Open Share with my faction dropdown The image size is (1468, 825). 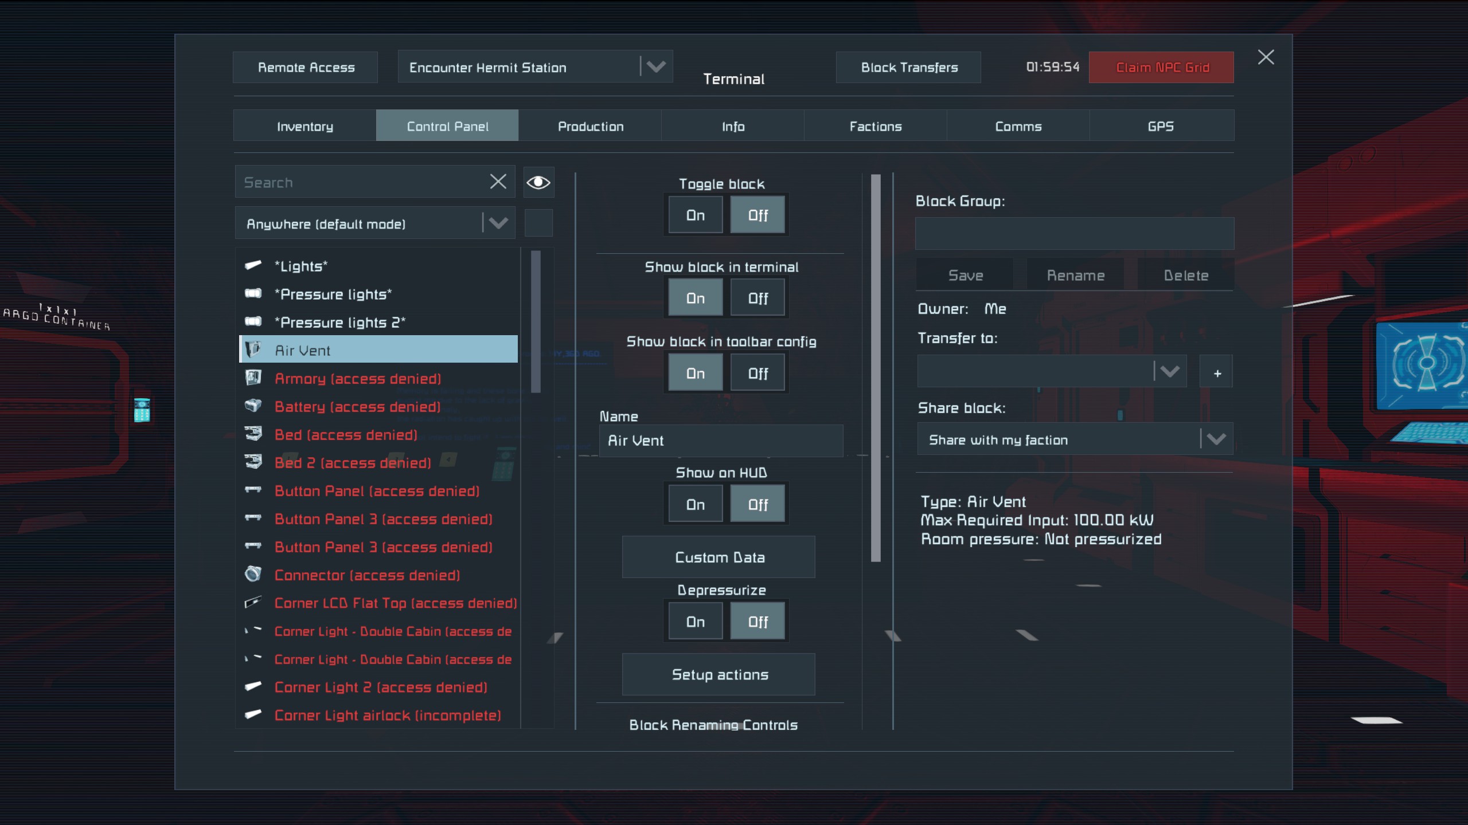(x=1216, y=439)
